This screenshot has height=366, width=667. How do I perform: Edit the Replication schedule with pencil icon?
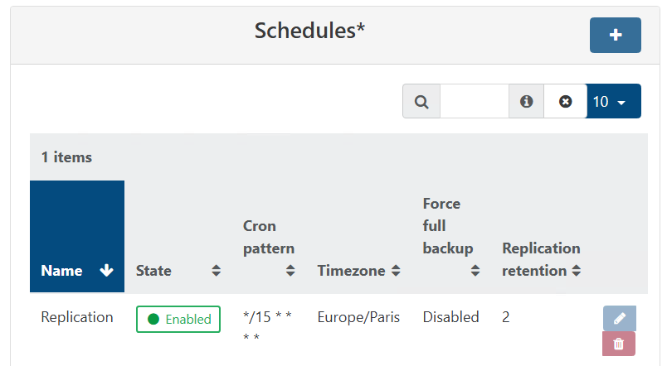pos(619,318)
